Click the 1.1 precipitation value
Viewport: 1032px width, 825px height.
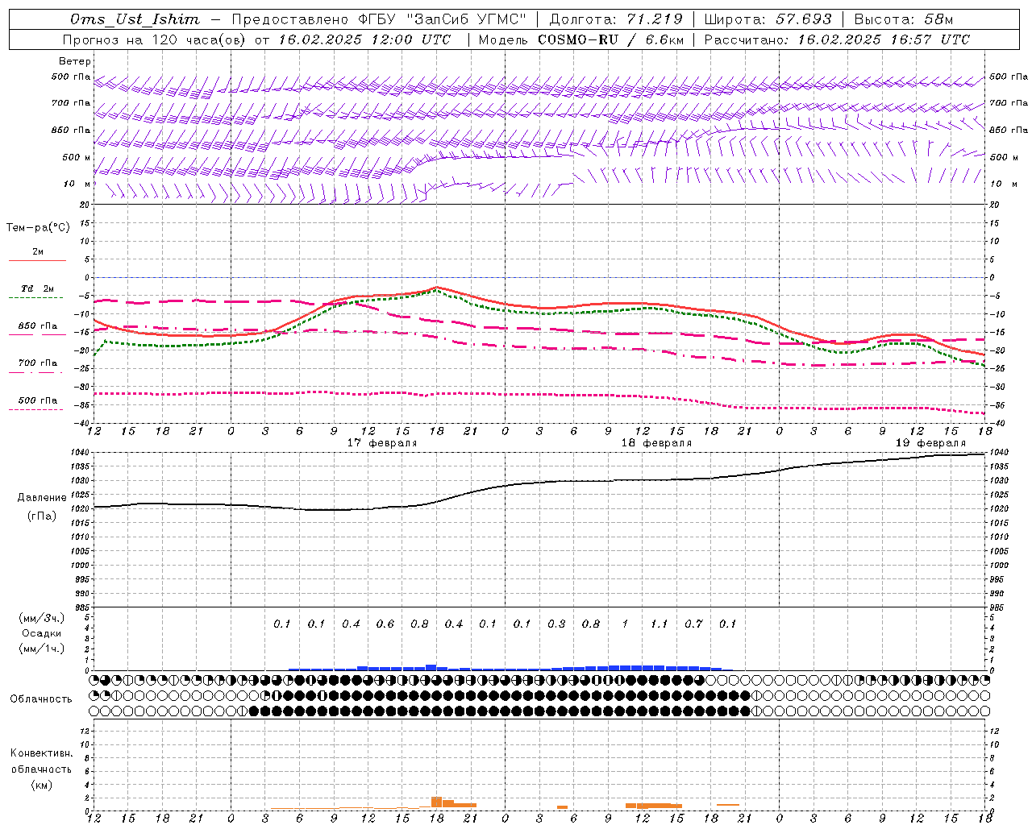[x=660, y=624]
